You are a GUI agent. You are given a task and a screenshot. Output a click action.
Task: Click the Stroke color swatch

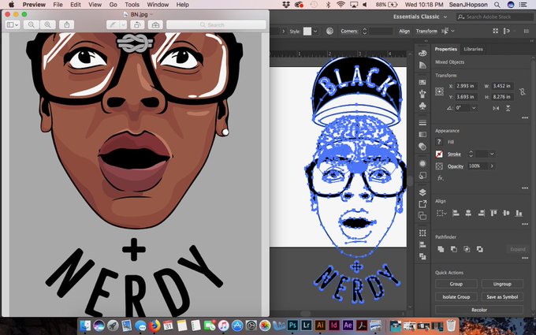point(439,154)
